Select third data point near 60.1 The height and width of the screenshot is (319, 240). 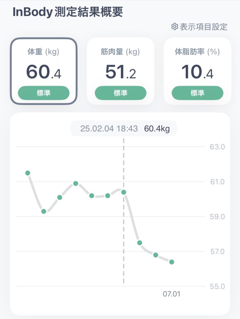[x=60, y=197]
